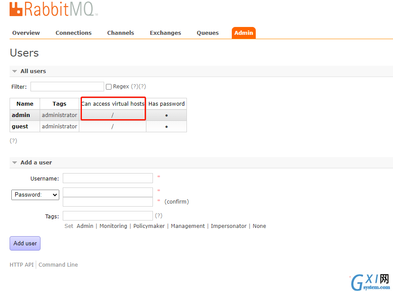Set tag to Admin
The image size is (393, 291).
pos(85,226)
